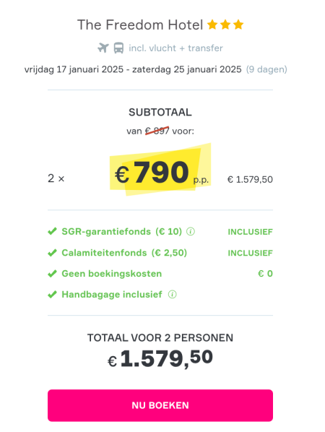Click the (9 dagen) duration text
Screen dimensions: 325x432
(x=266, y=69)
